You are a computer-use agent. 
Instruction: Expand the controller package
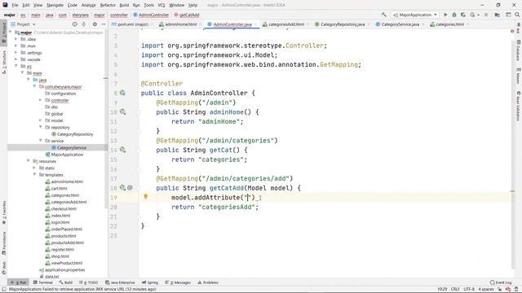[x=41, y=100]
